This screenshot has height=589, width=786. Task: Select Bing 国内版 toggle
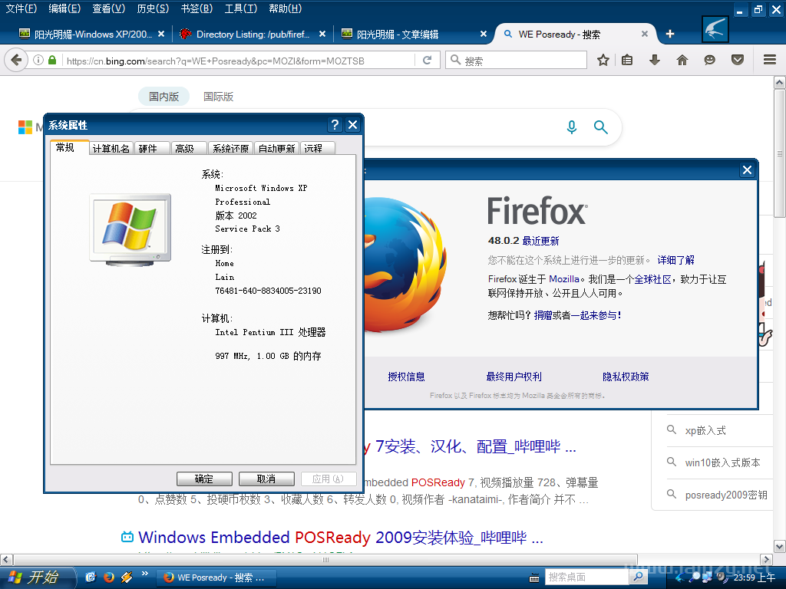(x=164, y=97)
